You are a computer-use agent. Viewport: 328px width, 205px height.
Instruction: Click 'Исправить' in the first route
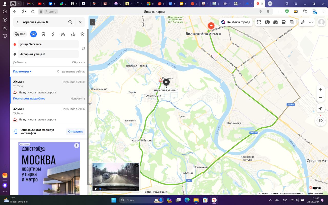[78, 98]
